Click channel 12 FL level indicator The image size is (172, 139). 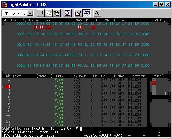(93, 27)
